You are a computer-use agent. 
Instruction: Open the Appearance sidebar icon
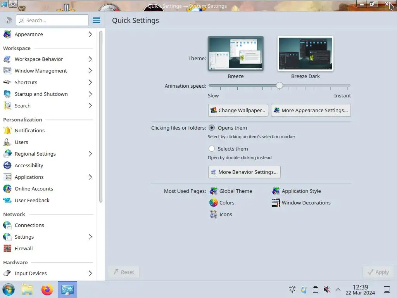[x=7, y=34]
